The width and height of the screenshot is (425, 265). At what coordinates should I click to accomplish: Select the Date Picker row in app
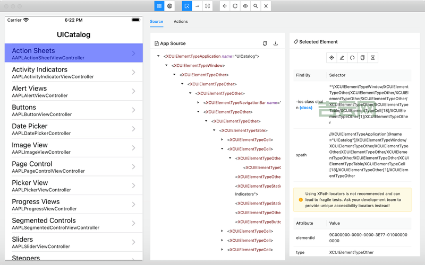[x=73, y=129]
